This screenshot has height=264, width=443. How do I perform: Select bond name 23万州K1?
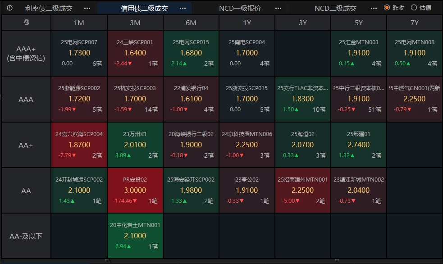pos(135,134)
